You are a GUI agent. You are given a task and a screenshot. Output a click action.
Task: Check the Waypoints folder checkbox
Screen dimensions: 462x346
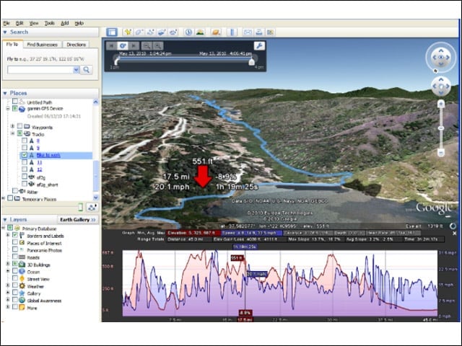click(19, 127)
